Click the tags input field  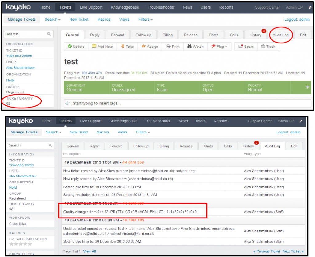pos(187,103)
